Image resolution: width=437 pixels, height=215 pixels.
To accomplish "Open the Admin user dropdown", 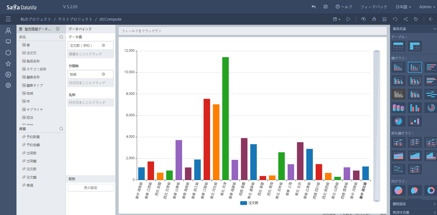I will pos(427,7).
